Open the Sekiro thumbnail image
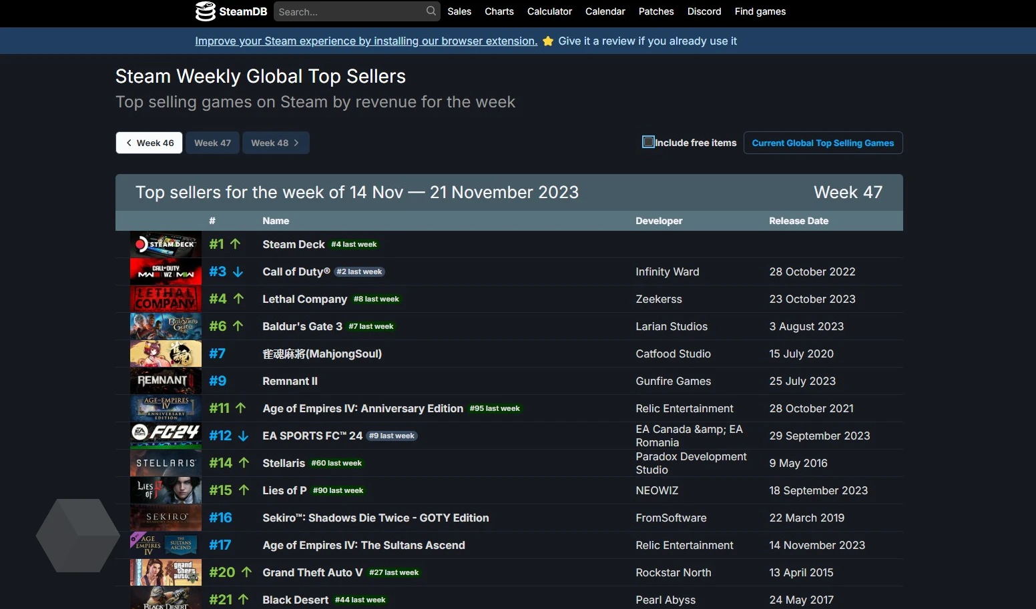1036x609 pixels. click(166, 518)
